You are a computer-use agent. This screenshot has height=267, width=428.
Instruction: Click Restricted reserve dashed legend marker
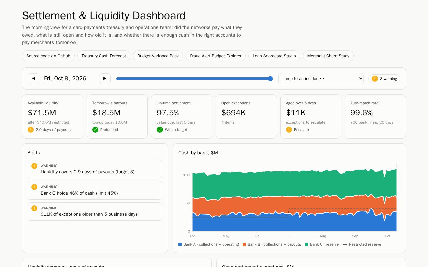coord(345,244)
